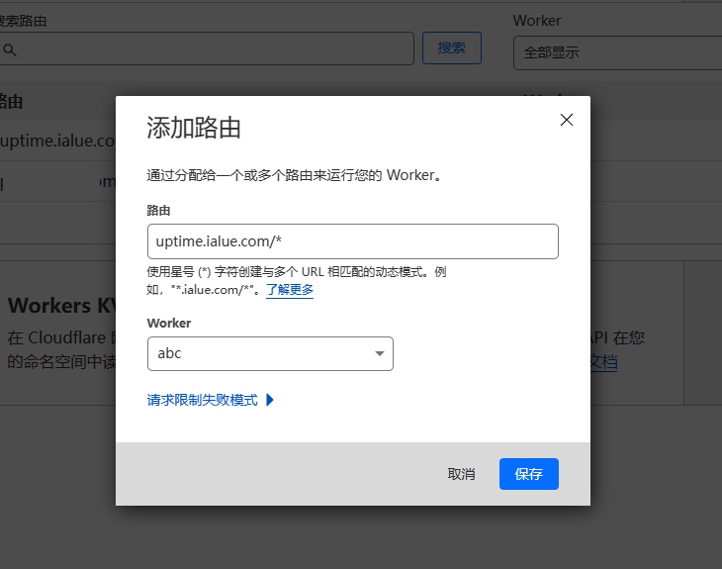Click the Worker label inside the dialog
This screenshot has height=569, width=722.
pyautogui.click(x=169, y=323)
